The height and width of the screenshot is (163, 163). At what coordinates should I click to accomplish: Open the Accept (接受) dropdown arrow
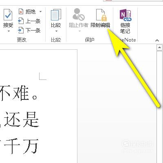pos(9,31)
